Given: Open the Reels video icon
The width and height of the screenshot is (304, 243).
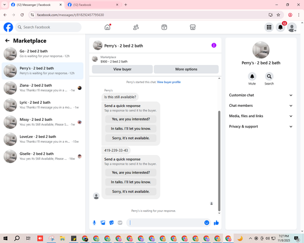Looking at the screenshot, I should click(164, 27).
